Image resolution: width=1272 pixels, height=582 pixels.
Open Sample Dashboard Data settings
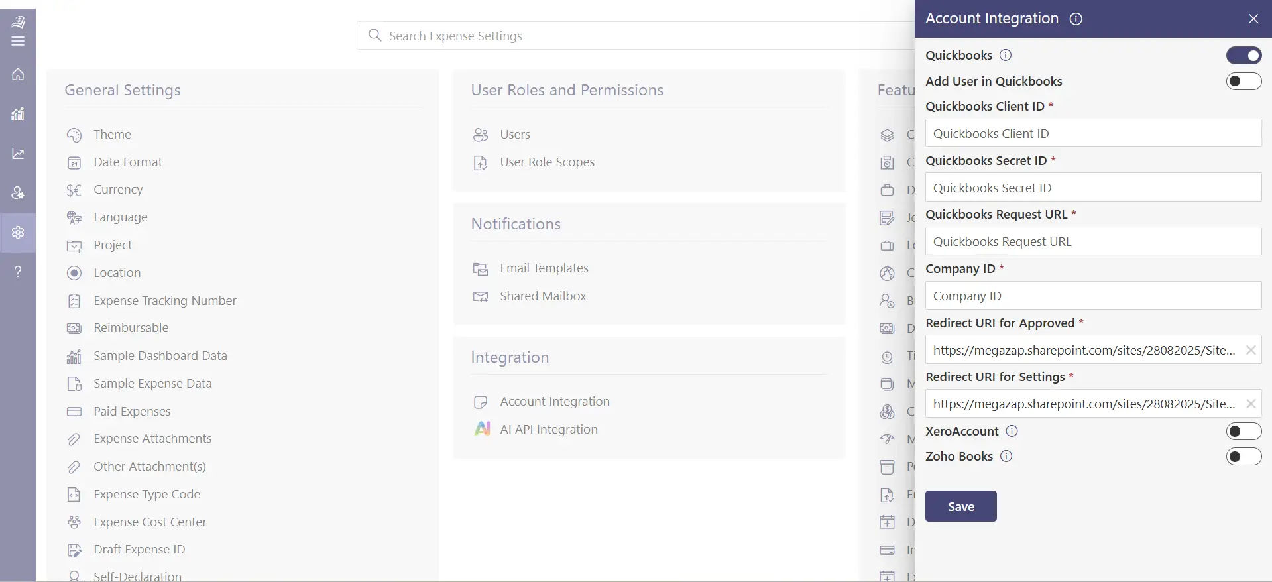[x=160, y=355]
